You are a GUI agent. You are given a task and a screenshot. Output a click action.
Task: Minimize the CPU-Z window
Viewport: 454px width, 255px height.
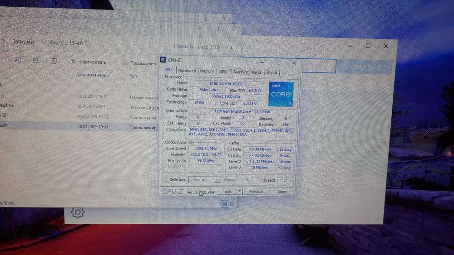(262, 62)
